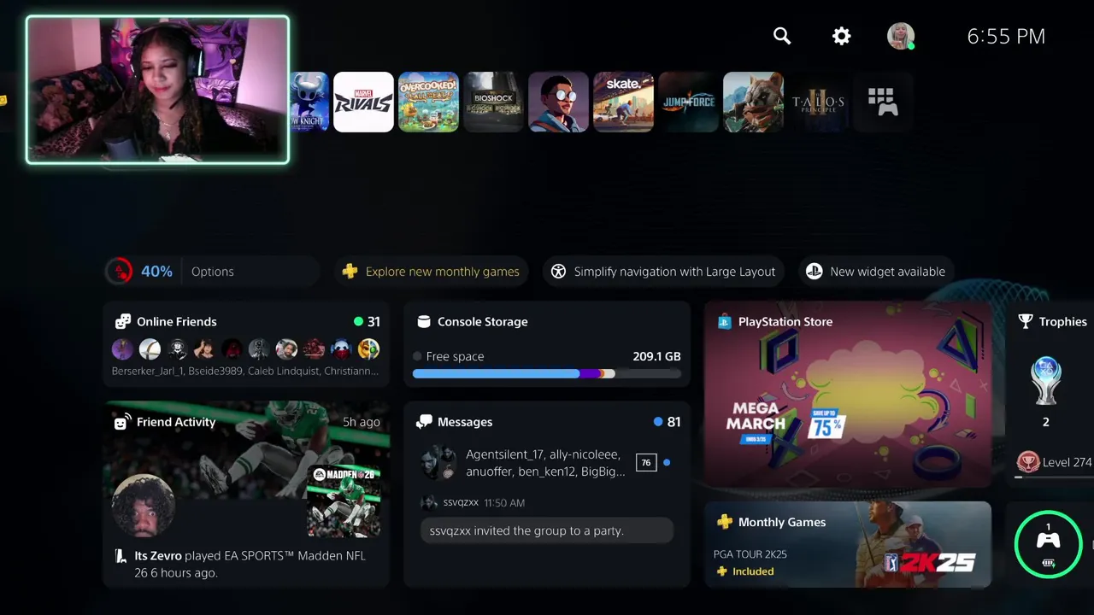Open the search magnifier icon
Screen dimensions: 1094x615
click(782, 36)
